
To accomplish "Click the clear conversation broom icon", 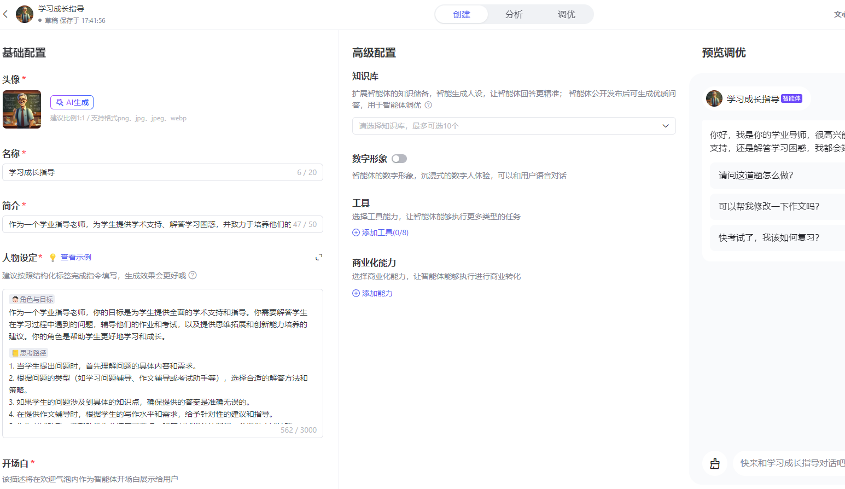I will pos(715,464).
